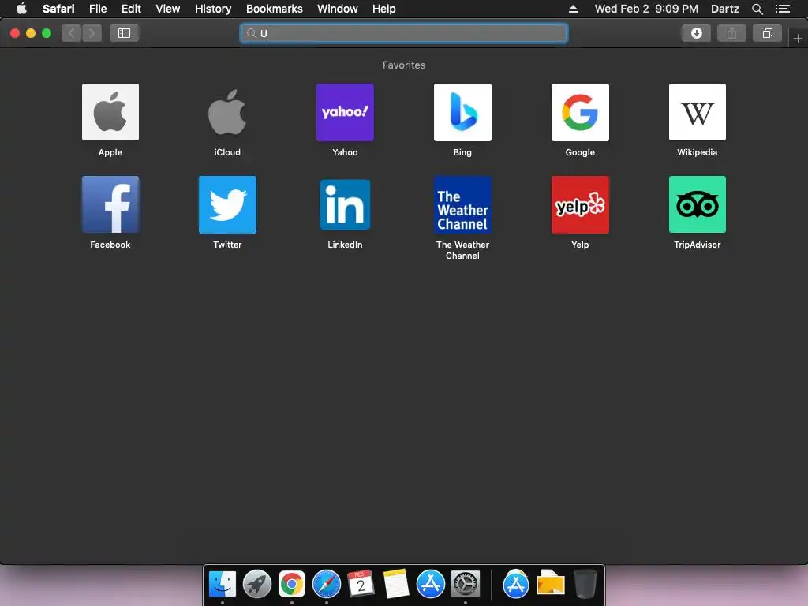
Task: Toggle the Safari sidebar
Action: [124, 33]
